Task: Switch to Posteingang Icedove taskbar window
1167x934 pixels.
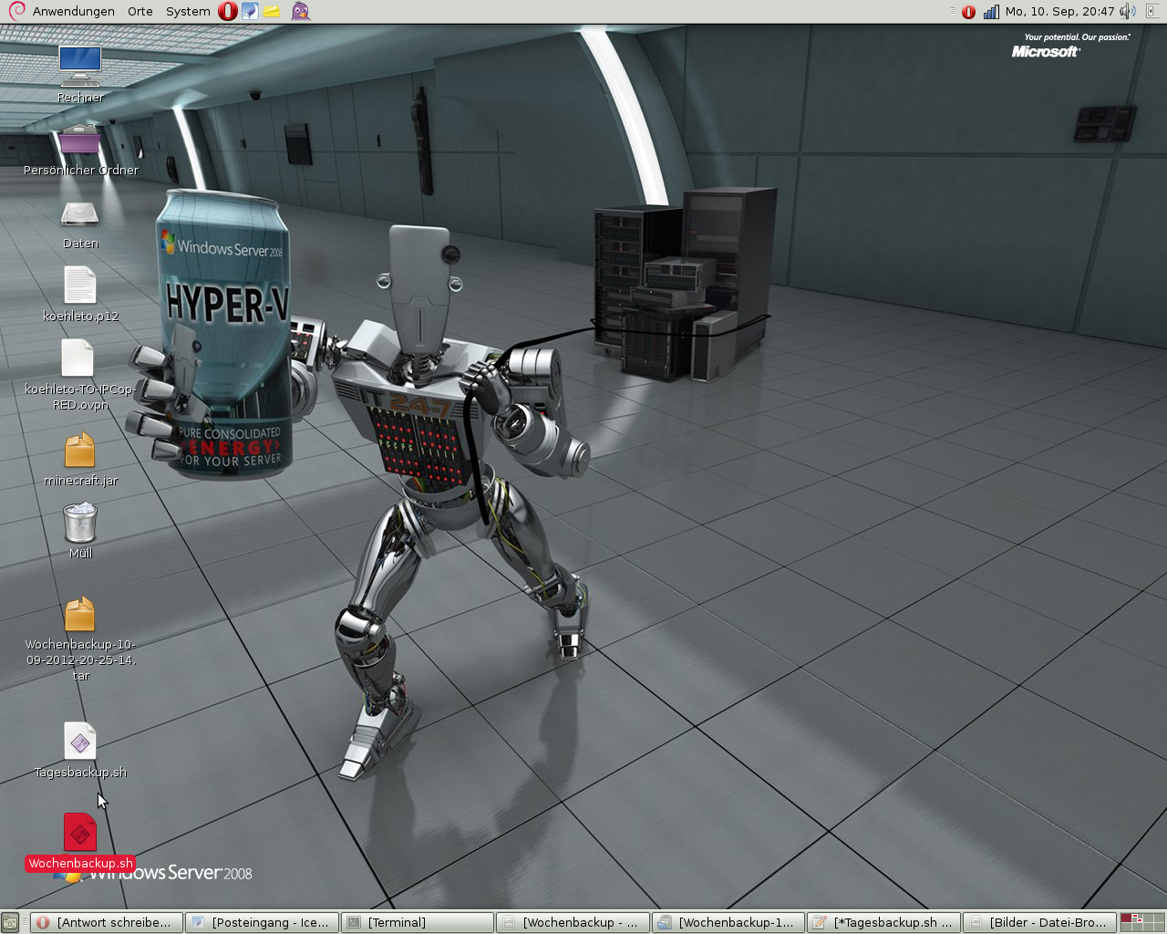Action: (x=263, y=922)
